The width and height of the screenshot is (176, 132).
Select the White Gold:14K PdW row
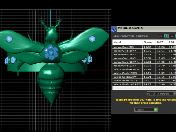144,84
